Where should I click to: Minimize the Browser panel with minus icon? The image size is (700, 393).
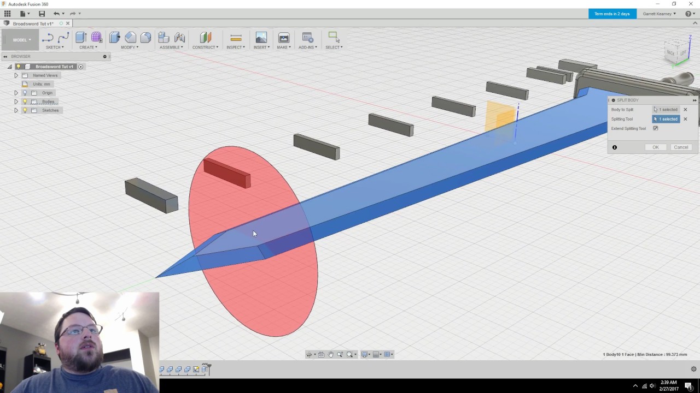104,56
